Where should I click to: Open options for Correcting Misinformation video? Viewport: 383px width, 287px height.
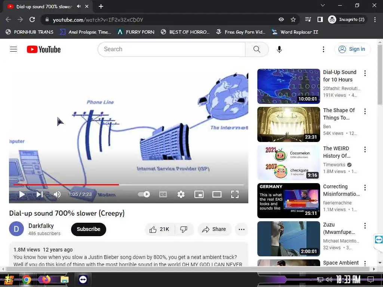click(x=365, y=188)
